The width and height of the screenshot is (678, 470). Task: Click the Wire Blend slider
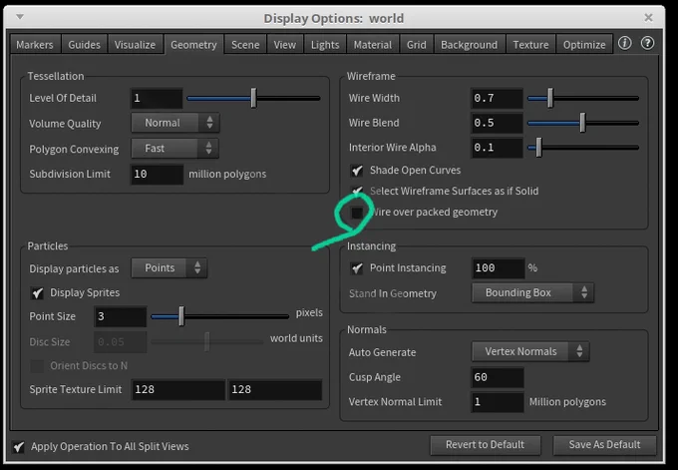coord(583,123)
